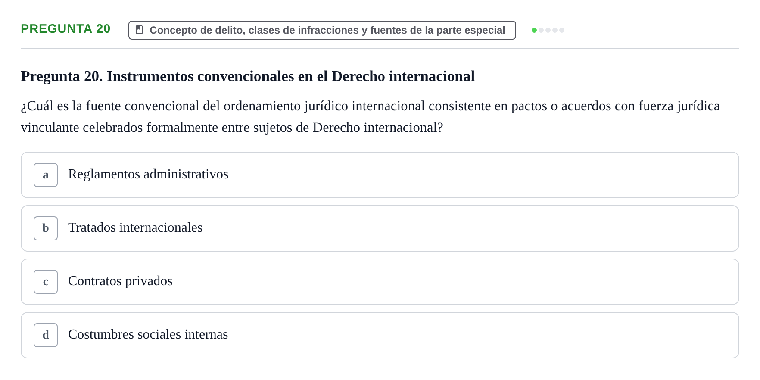Select answer letter box 'a'

click(x=46, y=175)
